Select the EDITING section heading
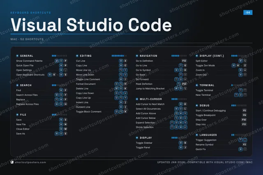The image size is (263, 175). point(86,56)
